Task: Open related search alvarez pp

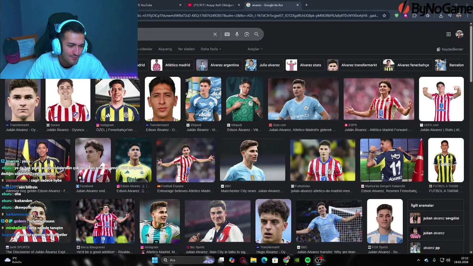Action: 436,248
